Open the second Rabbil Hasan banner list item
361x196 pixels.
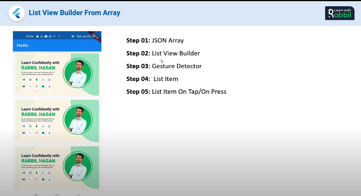pos(57,121)
